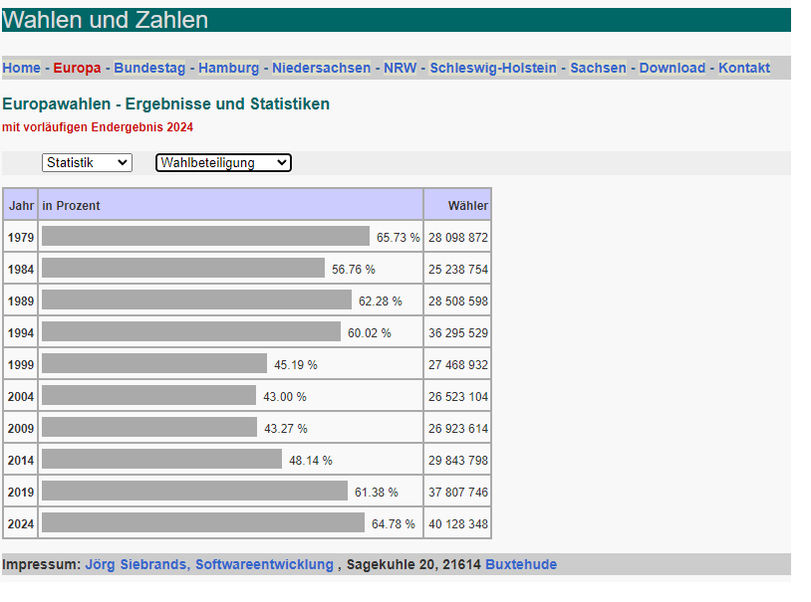This screenshot has width=811, height=602.
Task: Click the voter count 37 807 746
Action: [x=458, y=493]
